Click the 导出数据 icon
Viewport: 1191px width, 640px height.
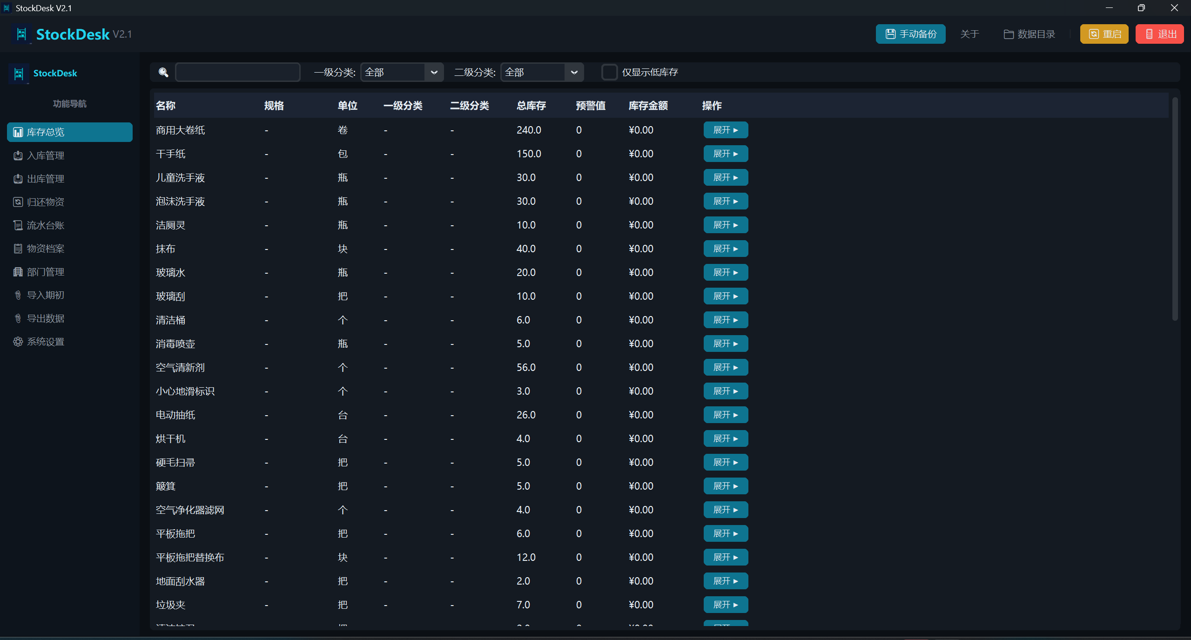18,318
